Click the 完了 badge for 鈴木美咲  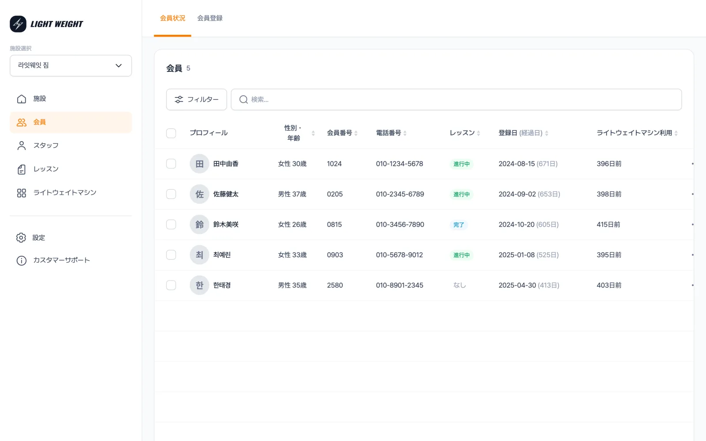coord(459,225)
